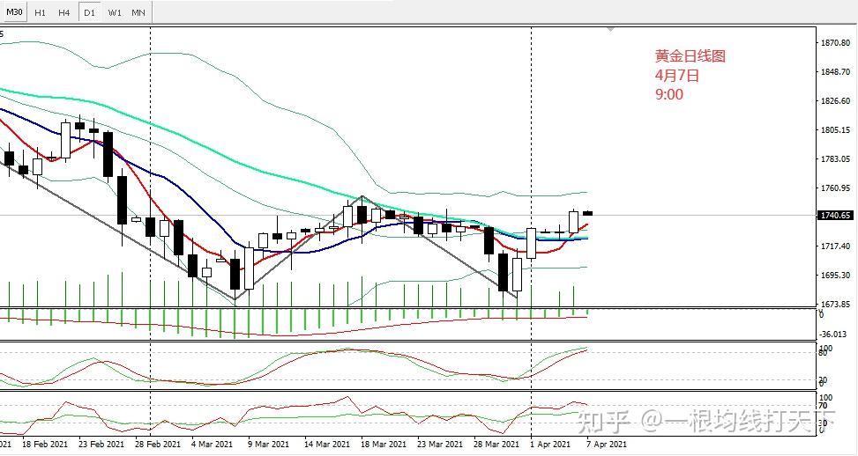This screenshot has height=456, width=858.
Task: Click the red 9:00 time annotation
Action: 669,94
